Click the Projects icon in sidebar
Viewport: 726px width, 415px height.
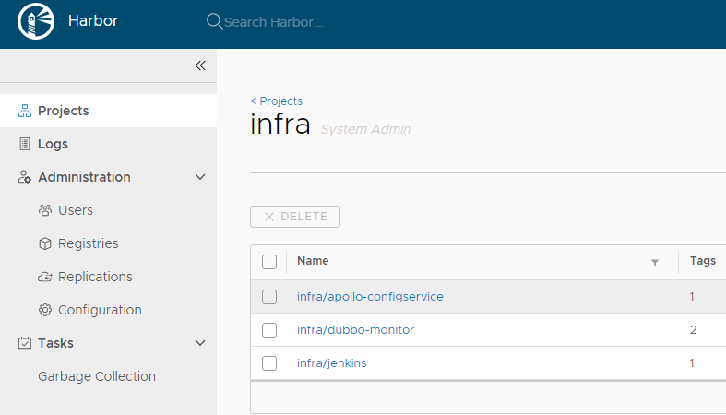point(25,111)
